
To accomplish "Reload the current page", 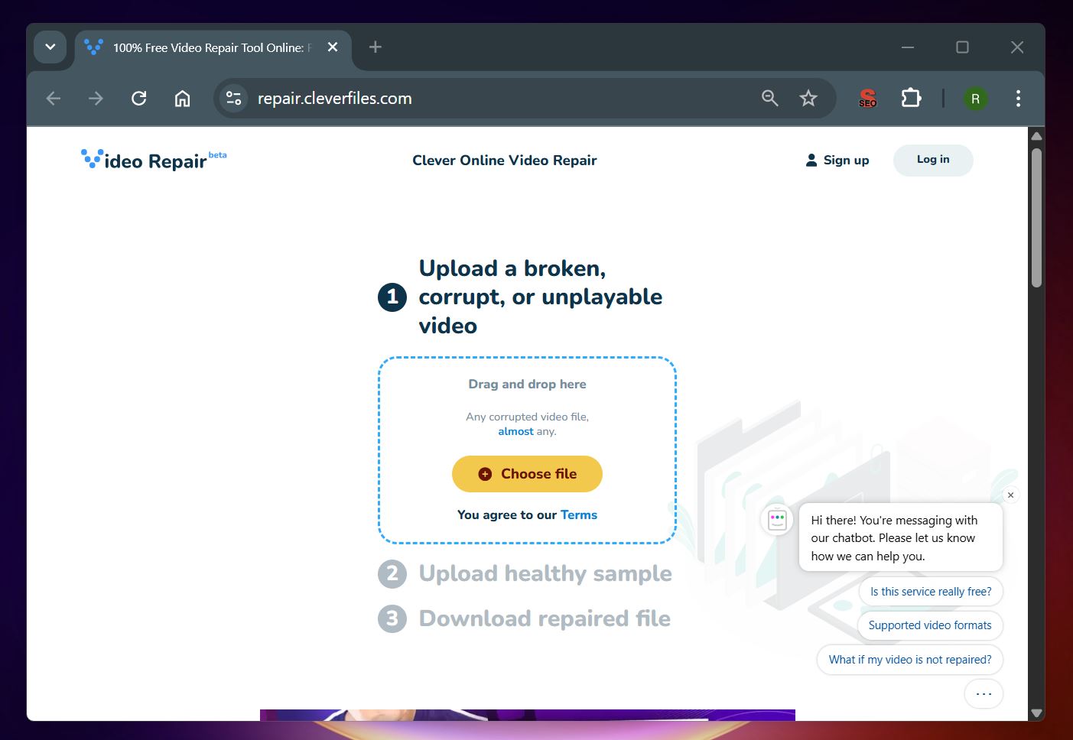I will [138, 99].
